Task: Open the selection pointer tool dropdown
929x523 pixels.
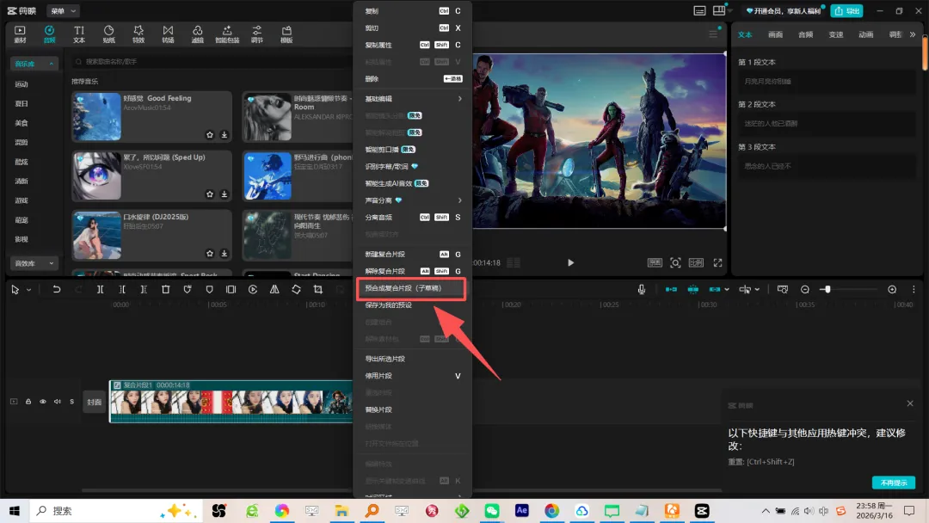Action: click(28, 290)
